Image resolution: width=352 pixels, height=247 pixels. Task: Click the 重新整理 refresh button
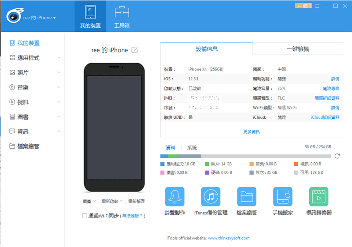[136, 201]
